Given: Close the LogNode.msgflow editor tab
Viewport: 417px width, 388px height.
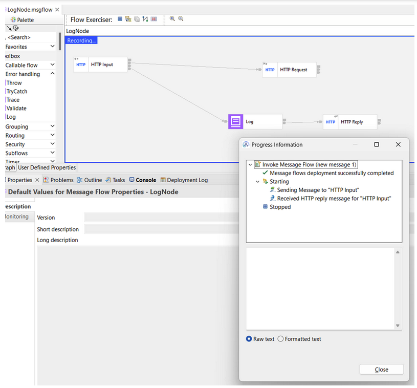Looking at the screenshot, I should 57,10.
